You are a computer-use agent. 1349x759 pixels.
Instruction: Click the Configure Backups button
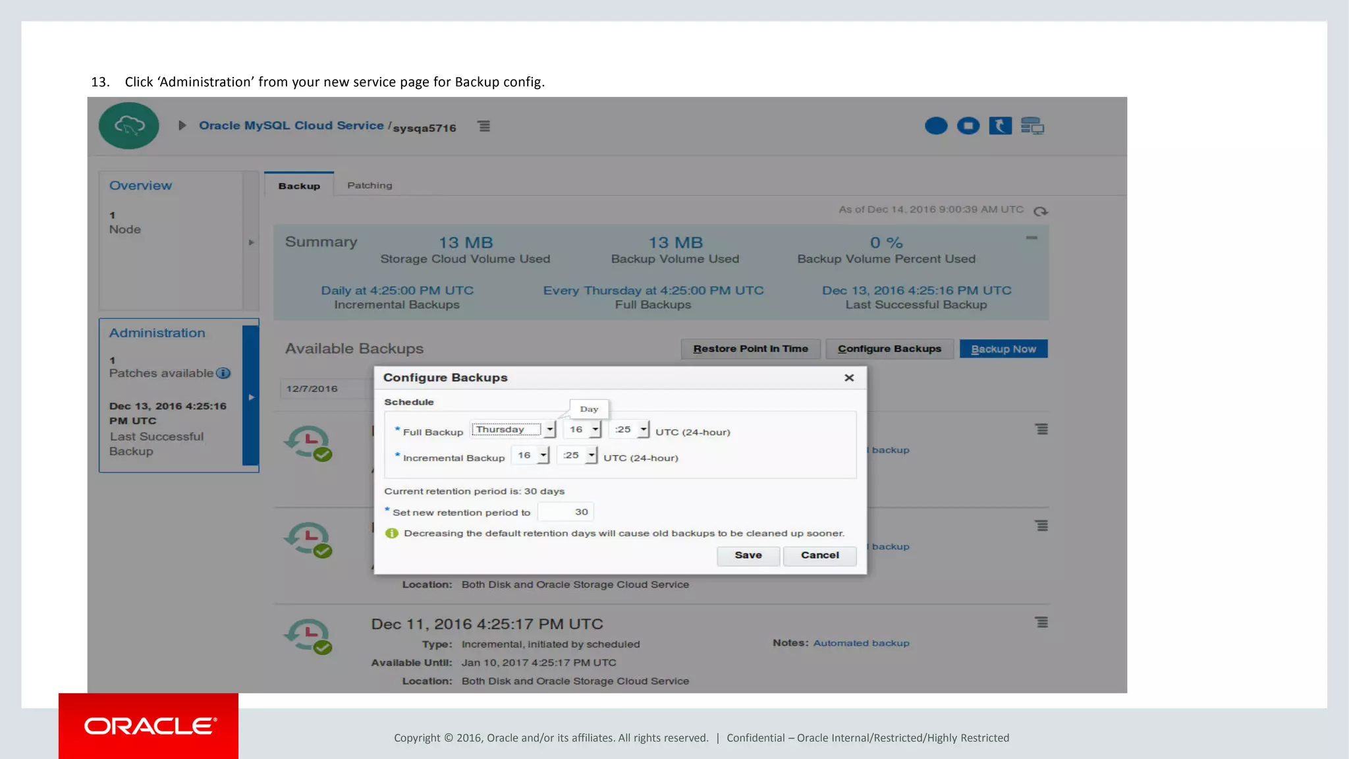889,349
